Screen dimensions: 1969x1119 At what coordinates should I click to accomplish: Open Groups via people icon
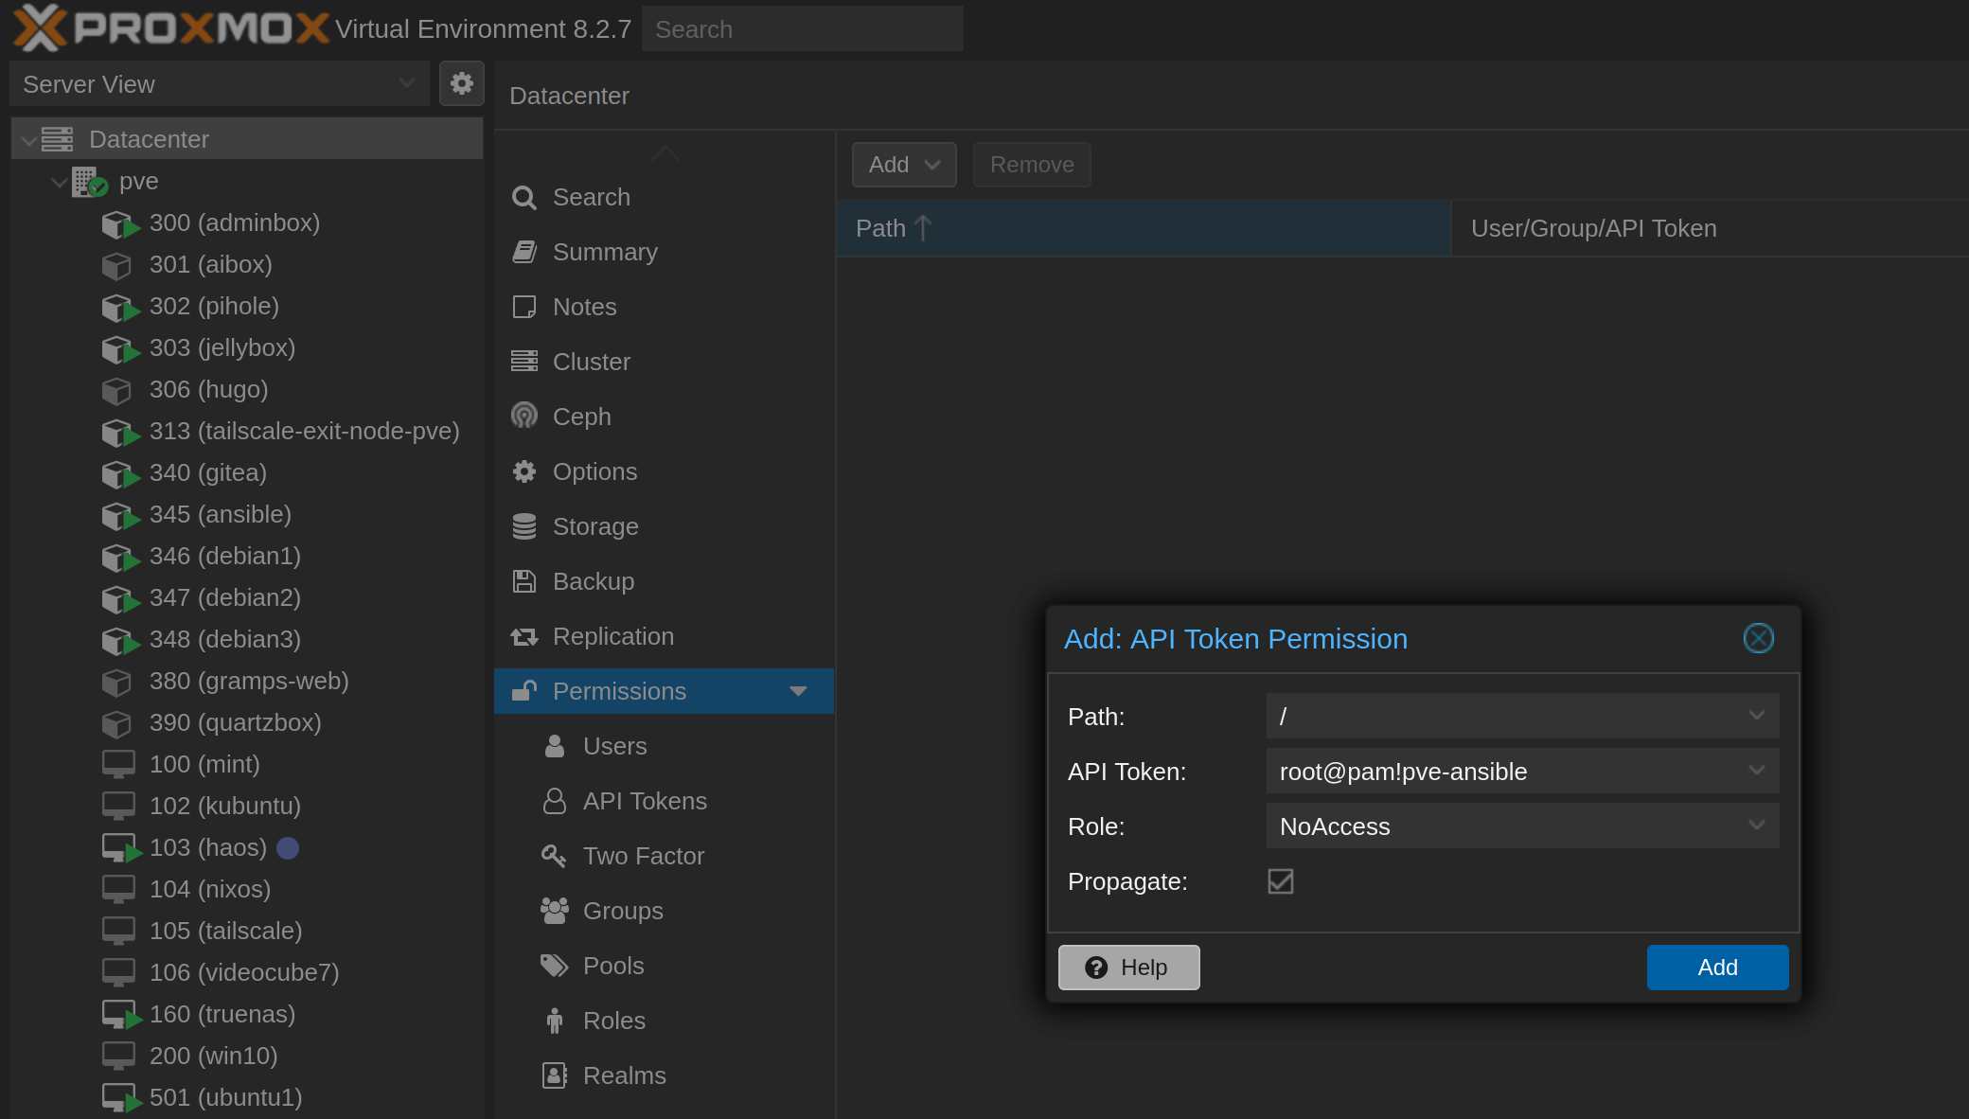click(x=554, y=911)
